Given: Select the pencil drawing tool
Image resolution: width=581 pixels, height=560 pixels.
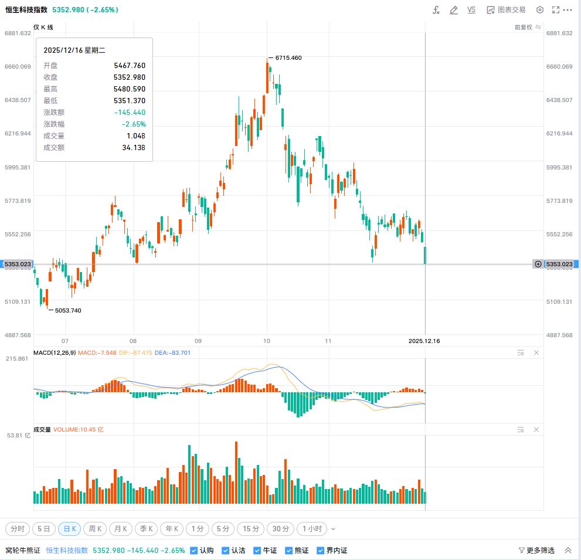Looking at the screenshot, I should (x=453, y=10).
